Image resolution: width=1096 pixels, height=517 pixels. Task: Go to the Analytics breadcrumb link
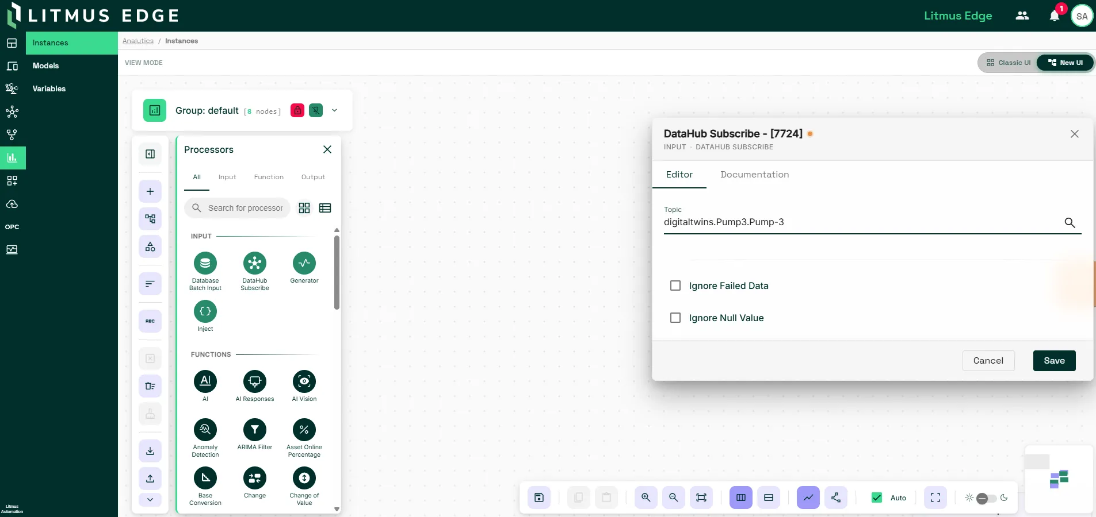[x=138, y=41]
